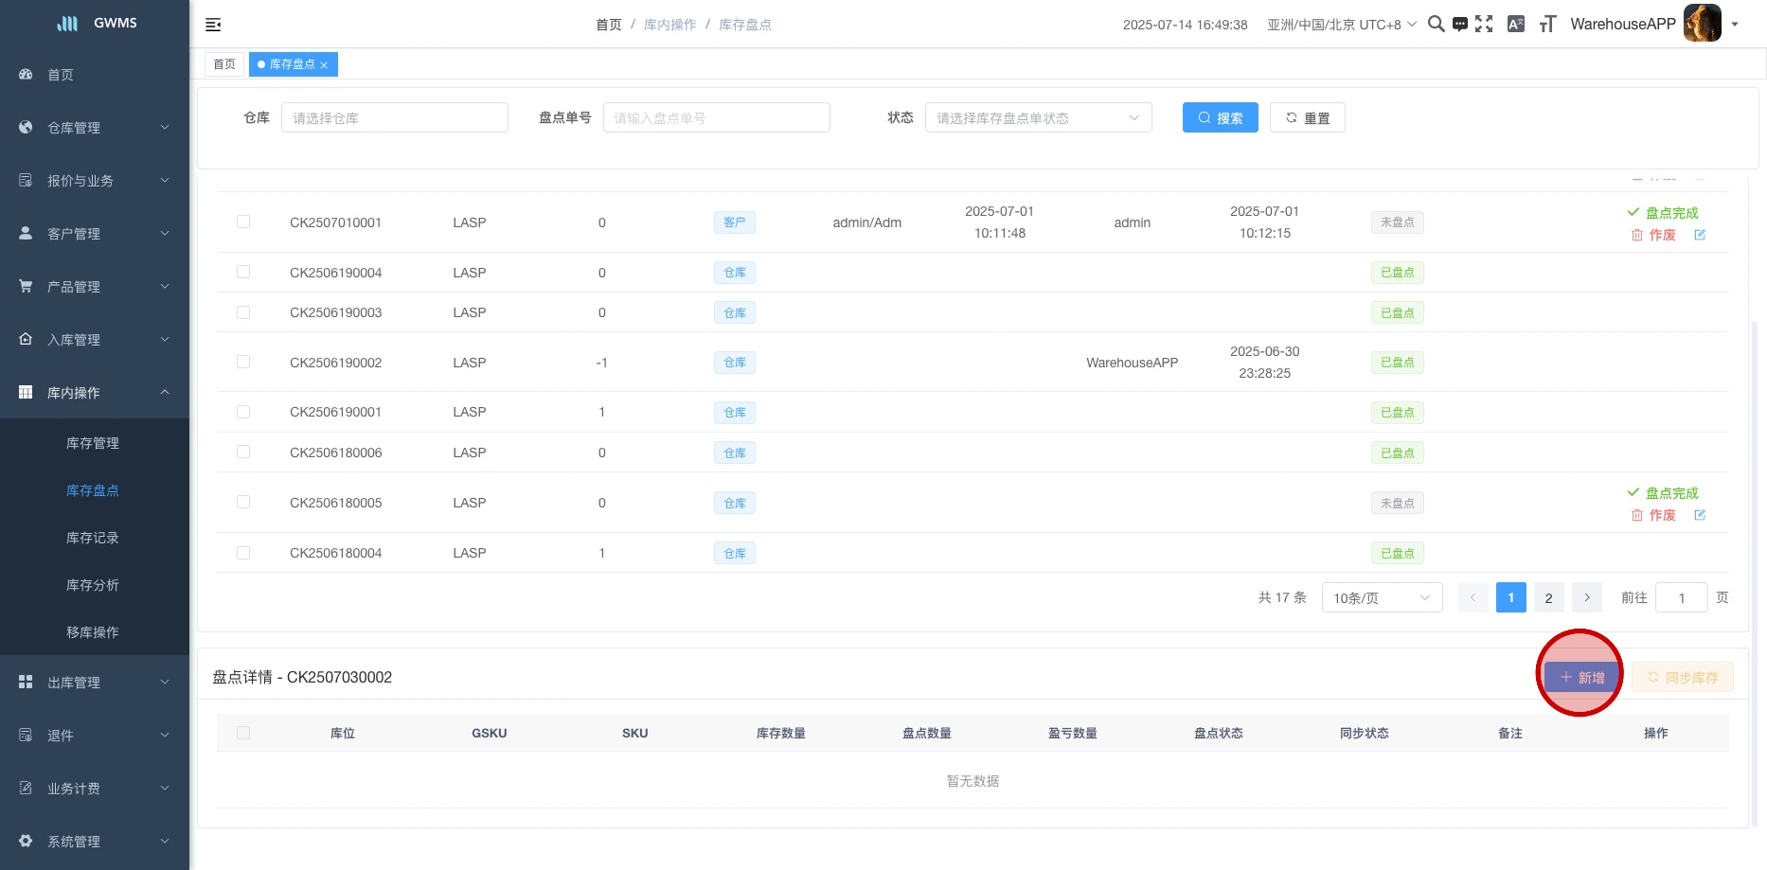
Task: Select checkbox for row CK2506190002
Action: (243, 362)
